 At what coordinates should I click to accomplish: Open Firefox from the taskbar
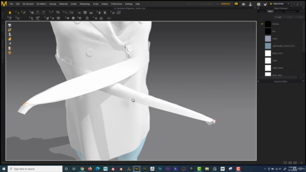tap(90, 169)
